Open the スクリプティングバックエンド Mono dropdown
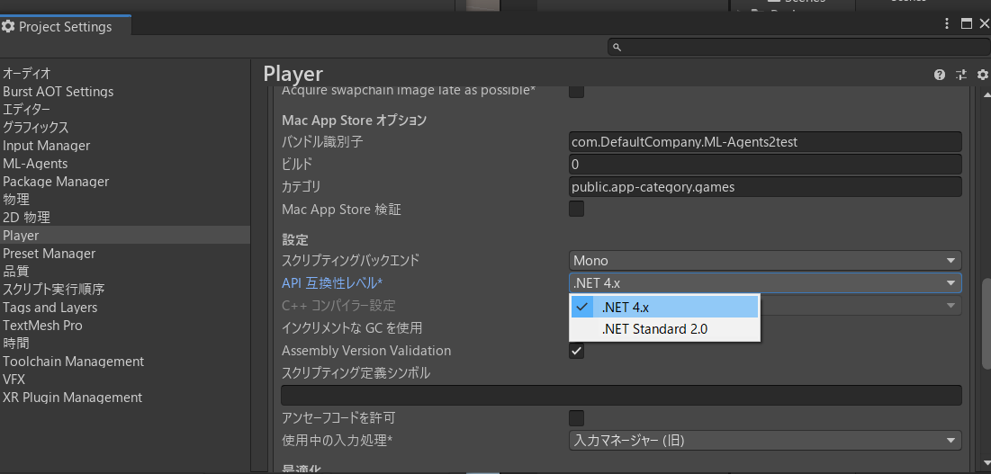The image size is (991, 474). (x=765, y=260)
